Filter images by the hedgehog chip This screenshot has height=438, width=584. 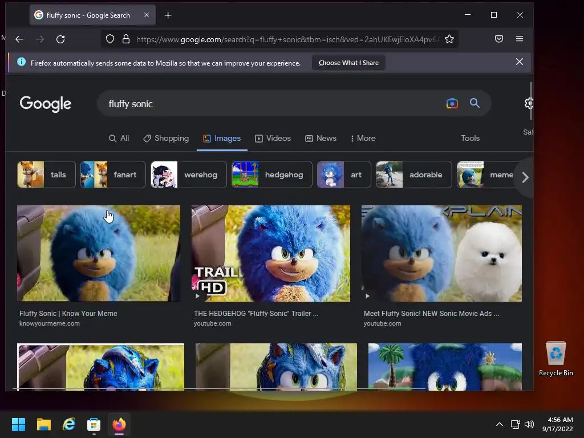[x=272, y=175]
